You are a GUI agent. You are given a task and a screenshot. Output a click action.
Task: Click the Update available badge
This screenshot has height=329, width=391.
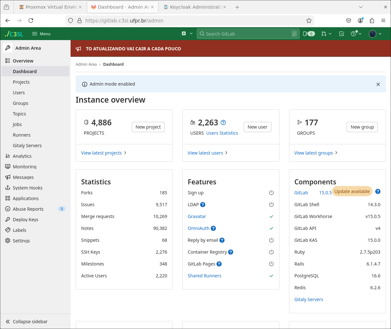point(352,191)
